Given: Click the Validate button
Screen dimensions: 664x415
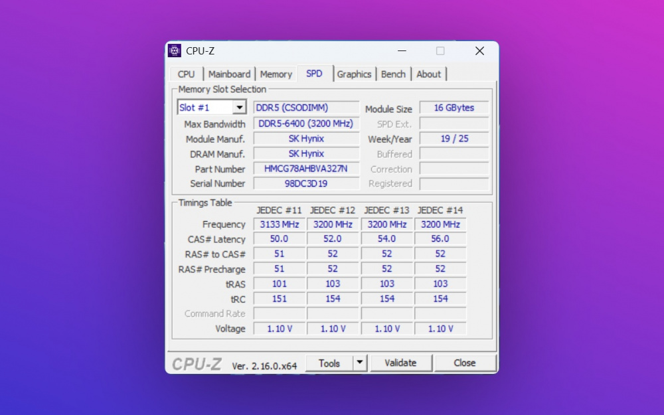Looking at the screenshot, I should coord(400,363).
